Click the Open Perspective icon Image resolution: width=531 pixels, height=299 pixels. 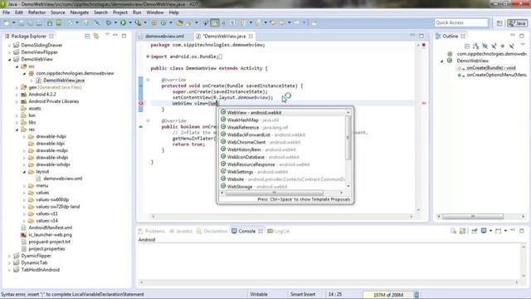point(499,22)
